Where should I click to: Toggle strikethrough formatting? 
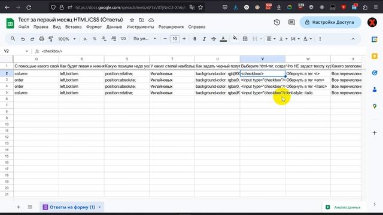click(214, 39)
